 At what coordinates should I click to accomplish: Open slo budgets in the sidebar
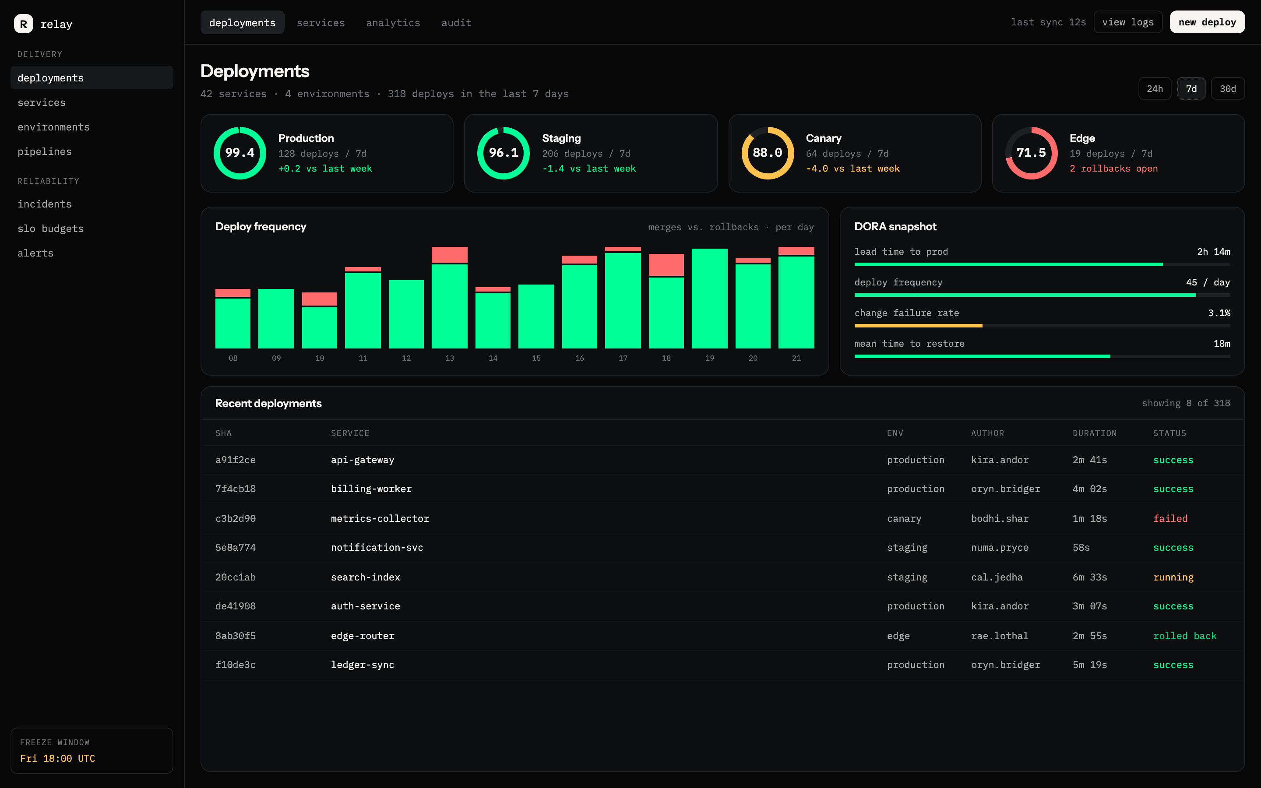tap(92, 228)
